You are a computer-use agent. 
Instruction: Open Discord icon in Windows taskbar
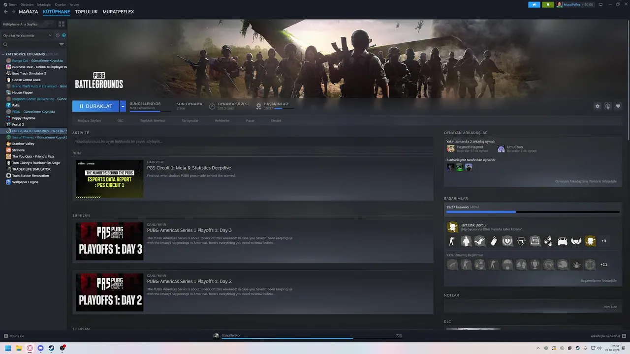click(x=41, y=348)
